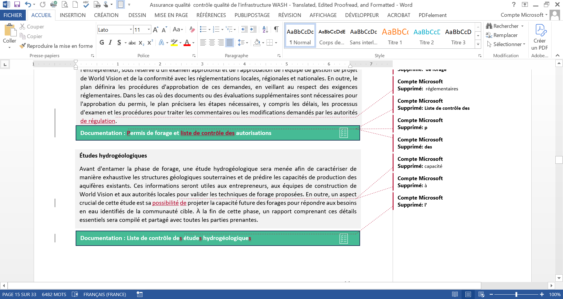Image resolution: width=563 pixels, height=299 pixels.
Task: Open the font name dropdown (Lato)
Action: click(x=131, y=30)
